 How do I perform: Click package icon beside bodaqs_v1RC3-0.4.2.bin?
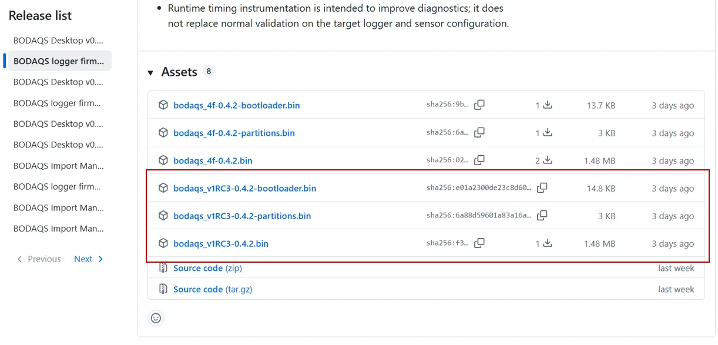pyautogui.click(x=163, y=243)
